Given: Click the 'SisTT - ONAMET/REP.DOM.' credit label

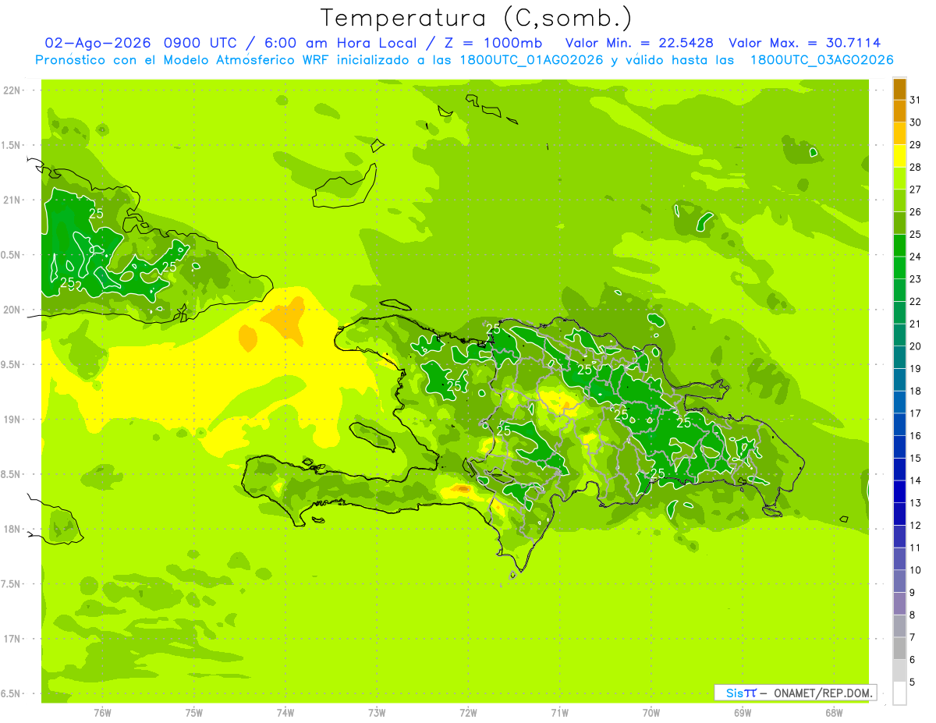Looking at the screenshot, I should click(797, 693).
